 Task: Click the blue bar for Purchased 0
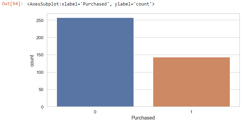[95, 62]
